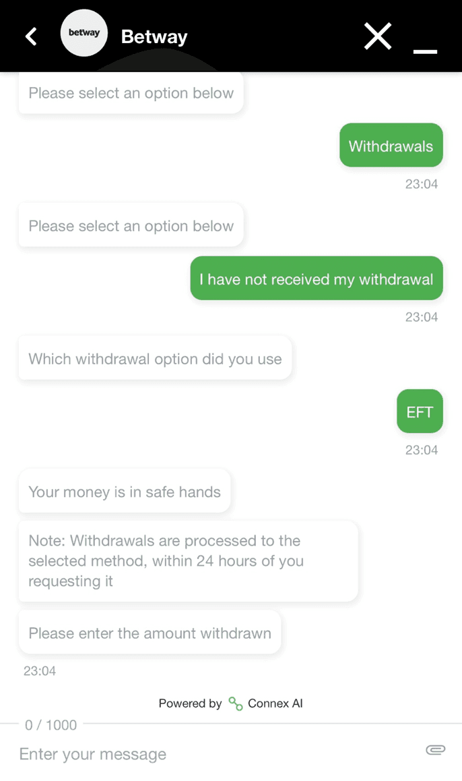Viewport: 462px width, 781px height.
Task: Tap the 'Please enter the amount withdrawn' message
Action: [x=150, y=633]
